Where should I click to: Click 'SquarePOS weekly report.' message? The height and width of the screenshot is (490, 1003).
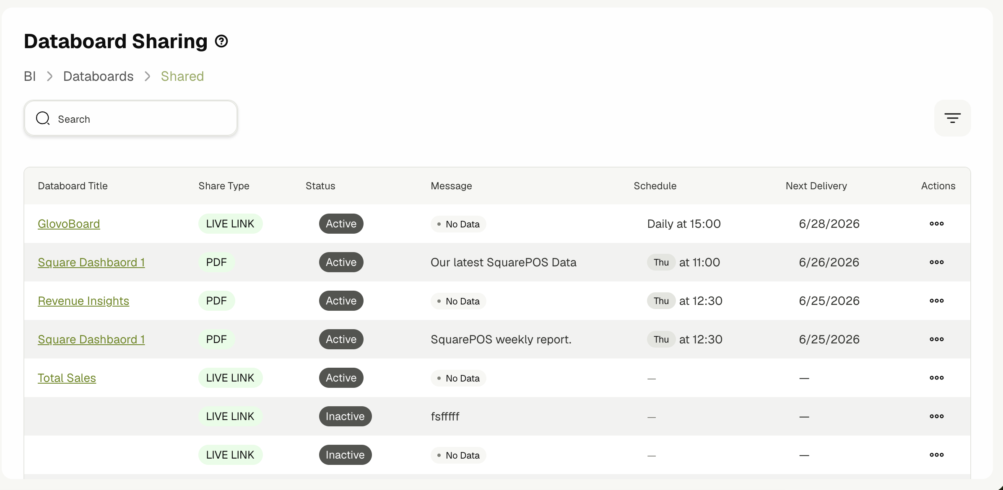(x=501, y=339)
